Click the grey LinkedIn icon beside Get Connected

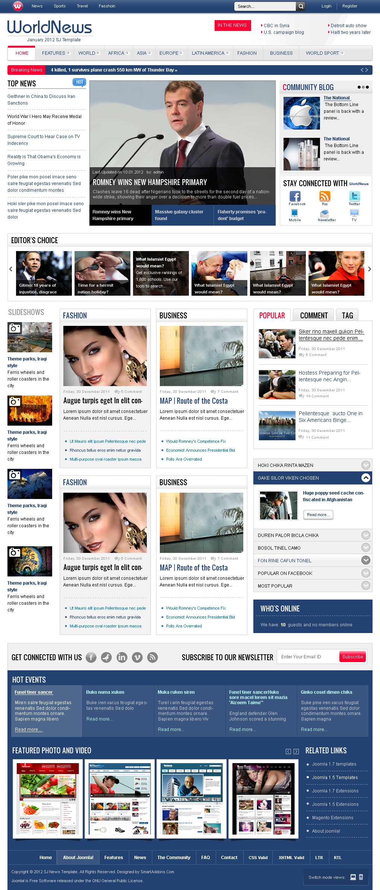(x=122, y=657)
